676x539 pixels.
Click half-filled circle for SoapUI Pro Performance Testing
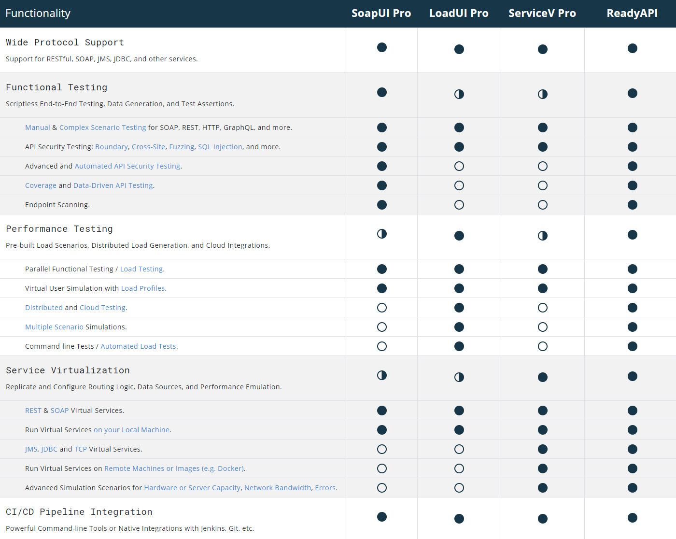pyautogui.click(x=382, y=234)
